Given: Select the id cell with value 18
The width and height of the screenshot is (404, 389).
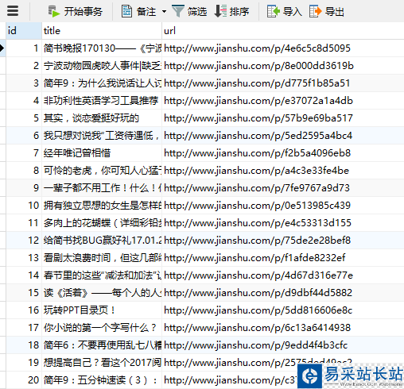Looking at the screenshot, I should [24, 345].
